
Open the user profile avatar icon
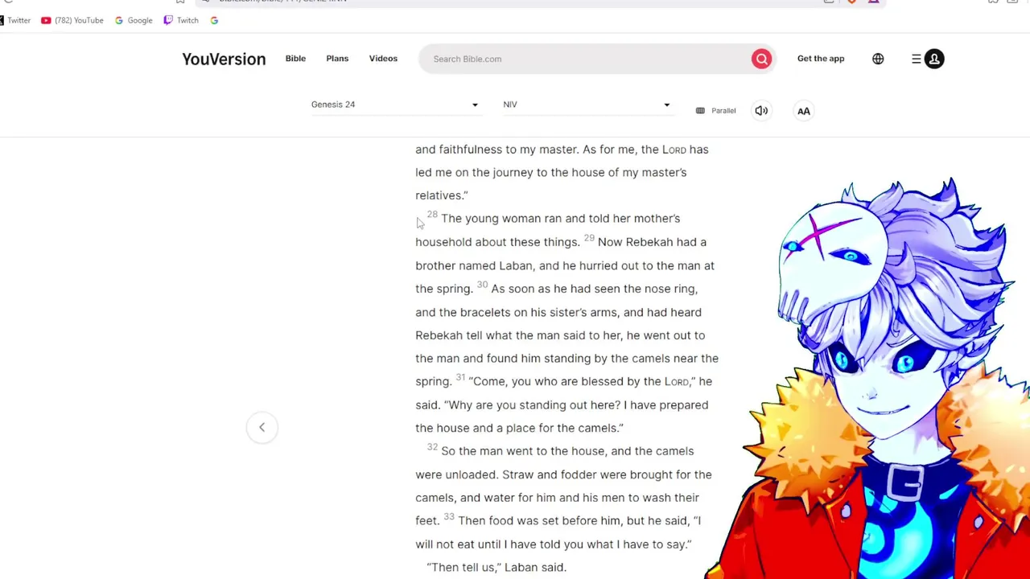pos(934,59)
